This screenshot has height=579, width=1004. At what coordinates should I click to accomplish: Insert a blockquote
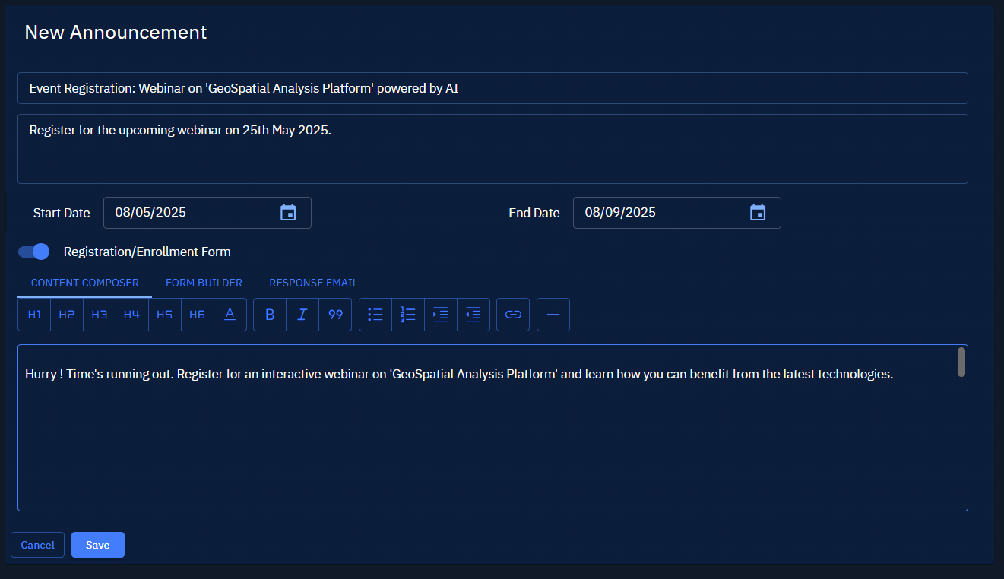tap(335, 314)
